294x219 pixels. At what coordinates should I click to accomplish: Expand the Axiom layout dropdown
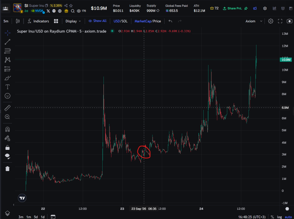(254, 21)
